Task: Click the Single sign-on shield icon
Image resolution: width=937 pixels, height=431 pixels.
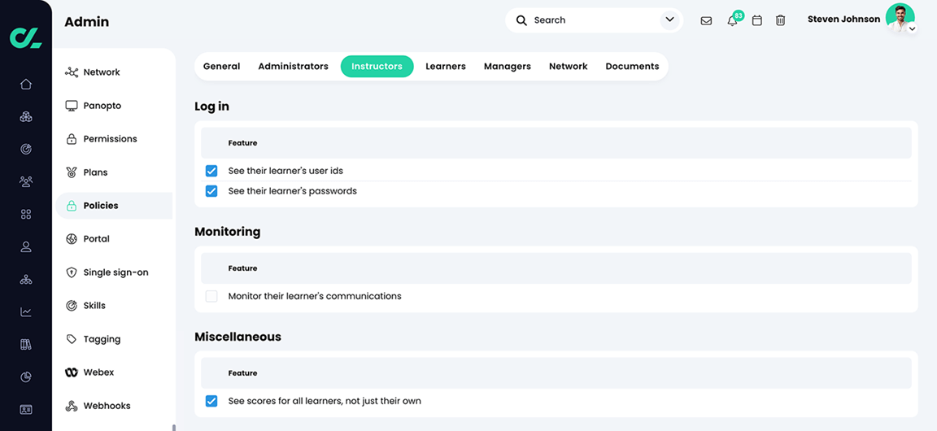Action: 72,272
